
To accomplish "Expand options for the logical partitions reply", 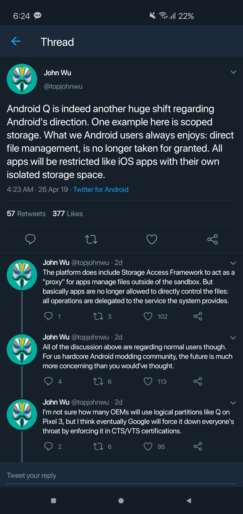I will point(233,403).
